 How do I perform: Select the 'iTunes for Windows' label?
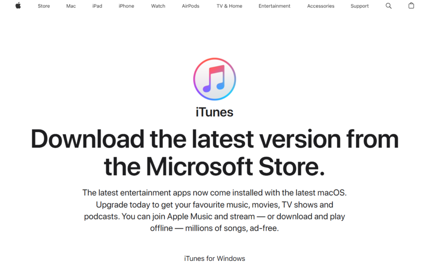pyautogui.click(x=214, y=259)
